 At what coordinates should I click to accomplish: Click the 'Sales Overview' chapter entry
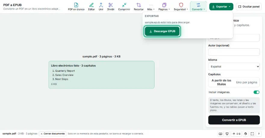point(64,75)
